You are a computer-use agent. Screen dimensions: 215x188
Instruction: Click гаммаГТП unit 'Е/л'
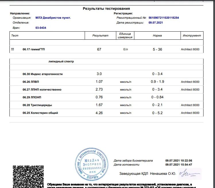(126, 49)
